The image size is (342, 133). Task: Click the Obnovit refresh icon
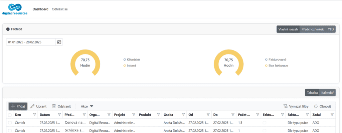[316, 106]
